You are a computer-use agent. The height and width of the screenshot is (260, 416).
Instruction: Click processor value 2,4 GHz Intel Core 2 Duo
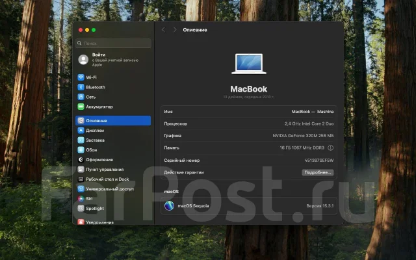[309, 123]
